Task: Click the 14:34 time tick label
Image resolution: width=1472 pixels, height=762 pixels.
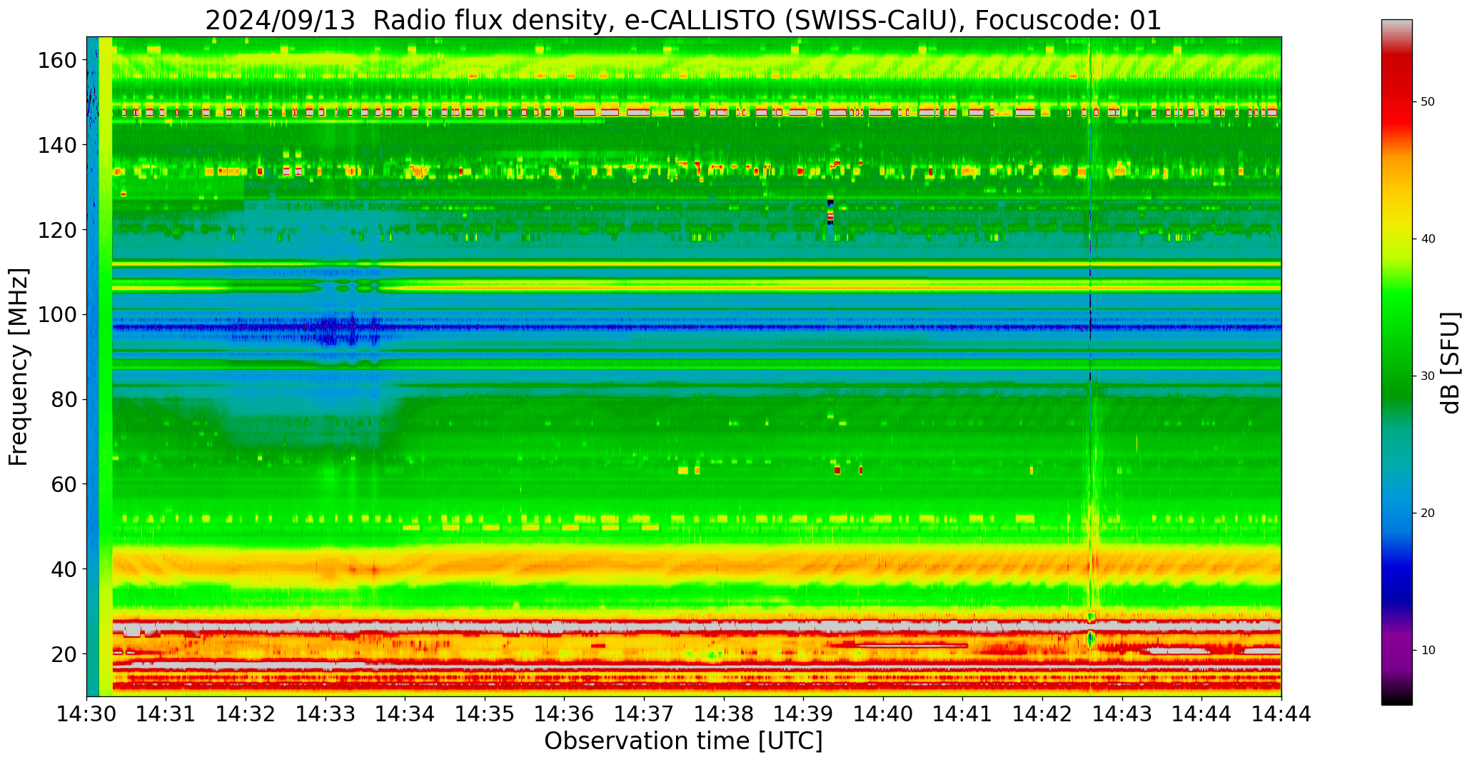Action: coord(405,713)
